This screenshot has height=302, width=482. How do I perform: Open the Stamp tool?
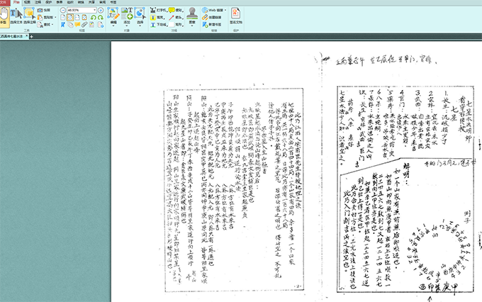click(x=192, y=16)
